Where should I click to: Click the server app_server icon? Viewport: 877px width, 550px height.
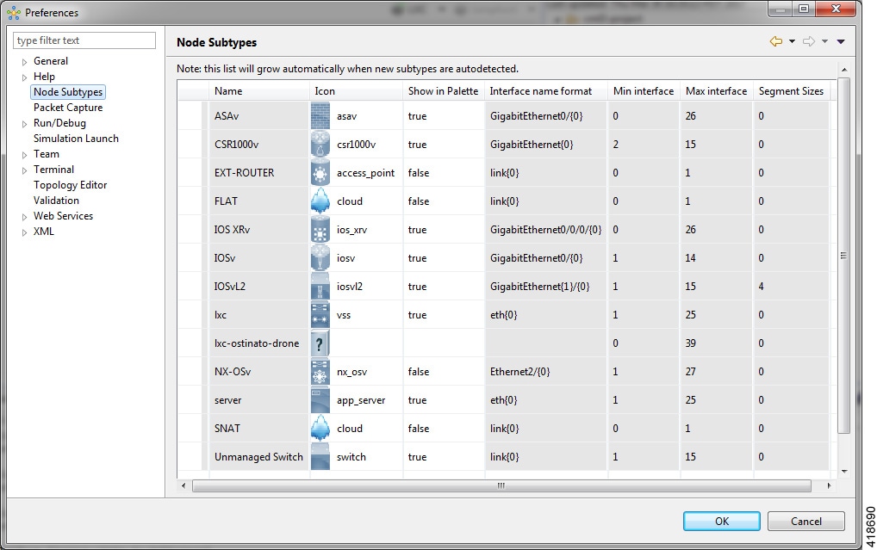click(320, 400)
